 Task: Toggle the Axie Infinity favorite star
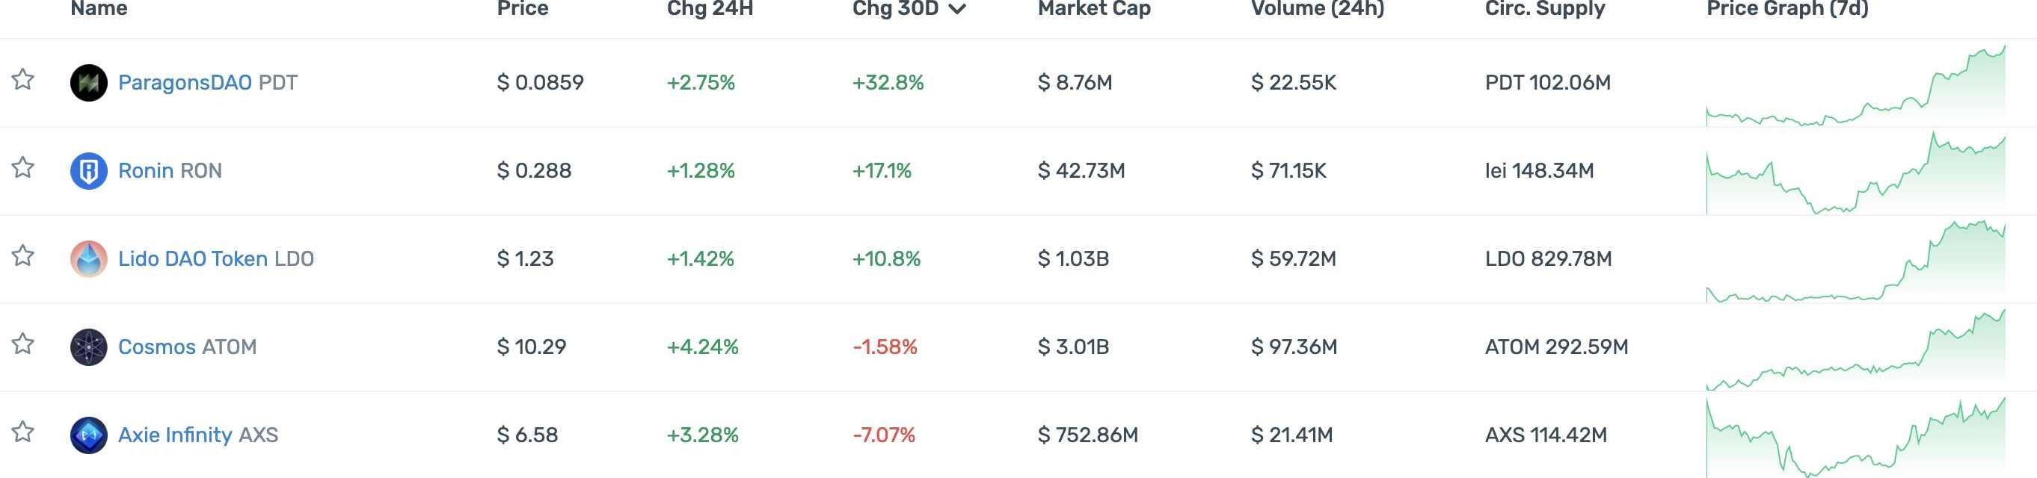(x=23, y=432)
